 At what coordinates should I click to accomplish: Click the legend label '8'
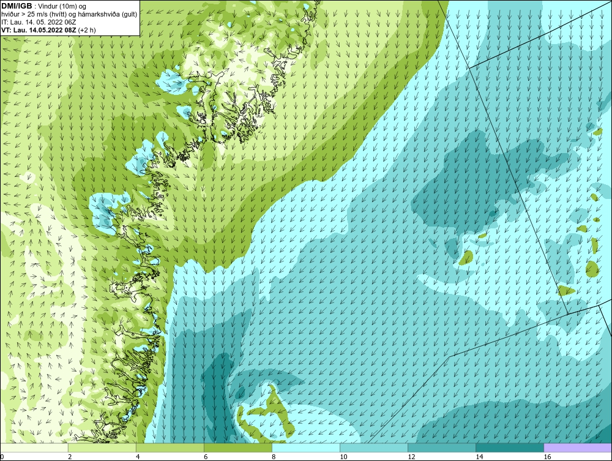coord(274,457)
